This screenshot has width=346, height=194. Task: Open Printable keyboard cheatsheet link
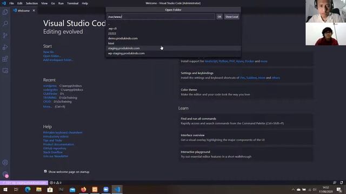(63, 133)
